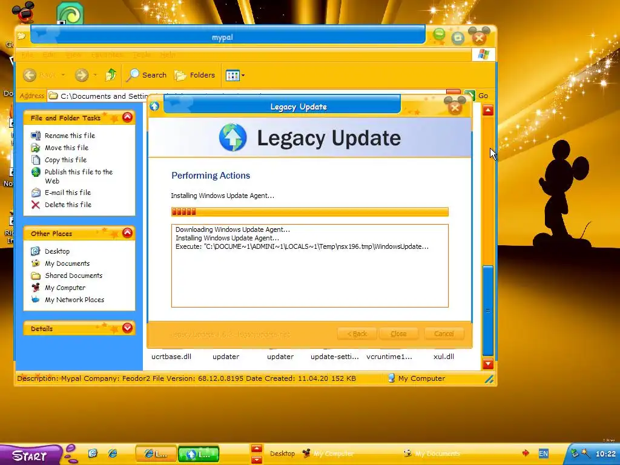Screen dimensions: 620x465
Task: Click the Legacy Update globe logo
Action: pos(233,137)
